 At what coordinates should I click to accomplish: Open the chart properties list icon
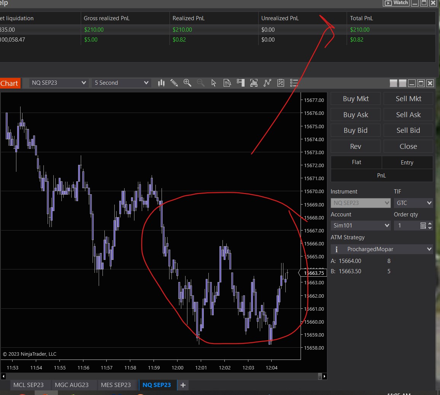coord(294,83)
